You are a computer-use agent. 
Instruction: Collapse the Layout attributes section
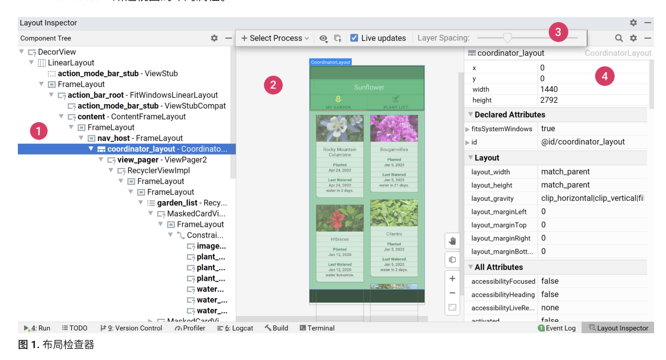point(471,158)
